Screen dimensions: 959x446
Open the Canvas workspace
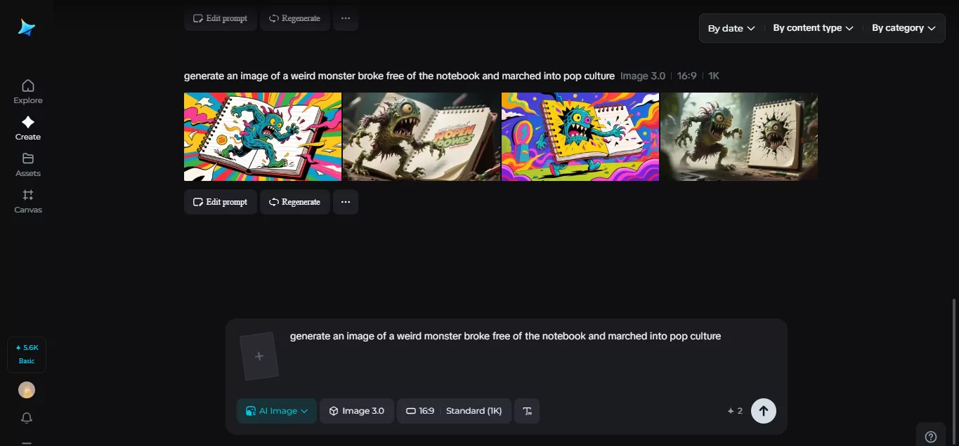pos(28,201)
